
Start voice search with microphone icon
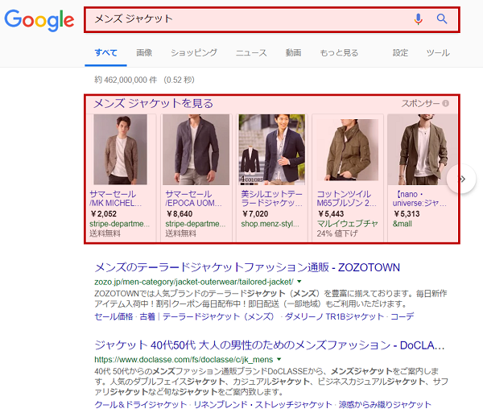(x=418, y=19)
